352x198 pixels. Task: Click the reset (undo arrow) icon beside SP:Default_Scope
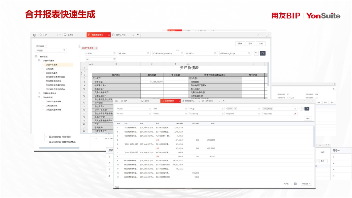[x=256, y=53]
